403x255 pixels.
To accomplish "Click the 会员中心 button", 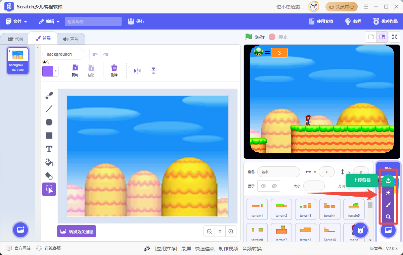I will tap(342, 7).
